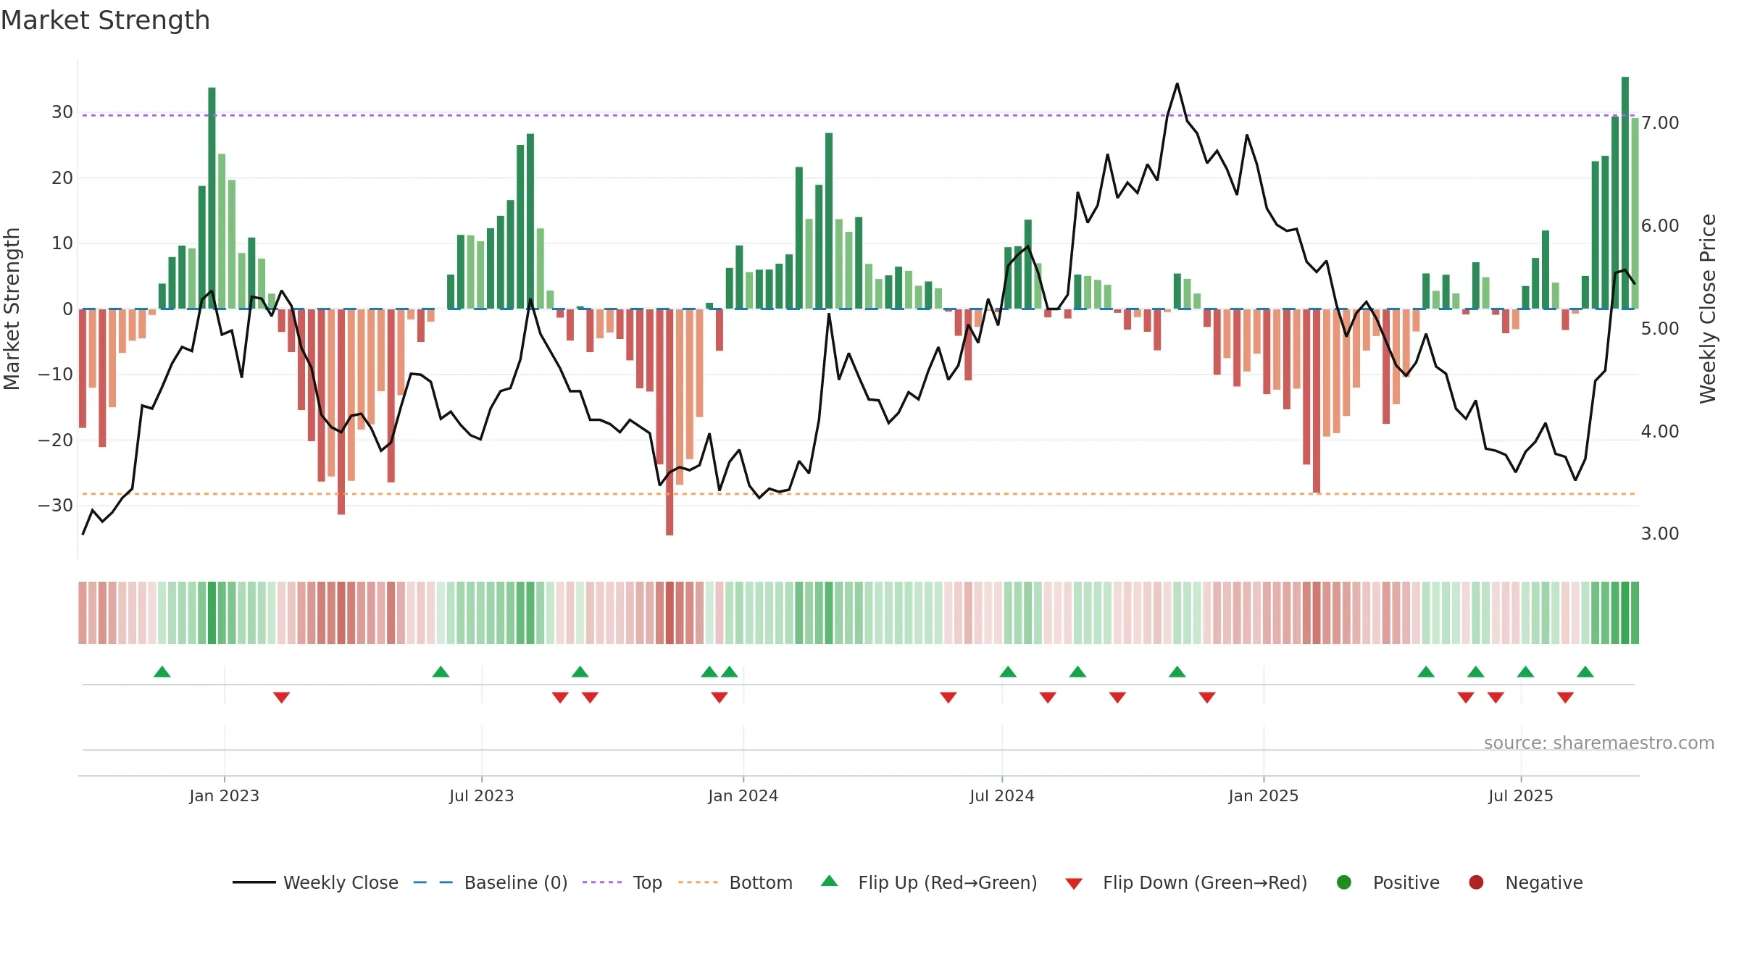Click the 7.00 price axis label

[x=1660, y=123]
